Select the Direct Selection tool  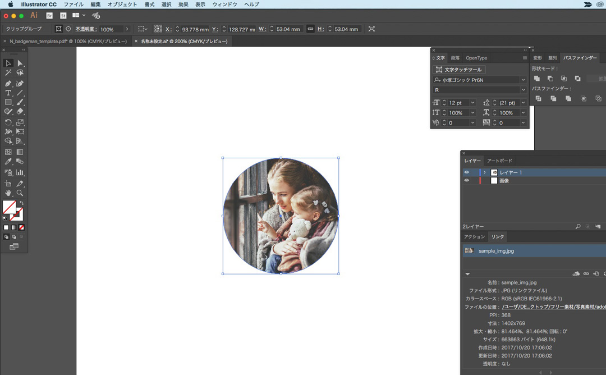tap(20, 63)
